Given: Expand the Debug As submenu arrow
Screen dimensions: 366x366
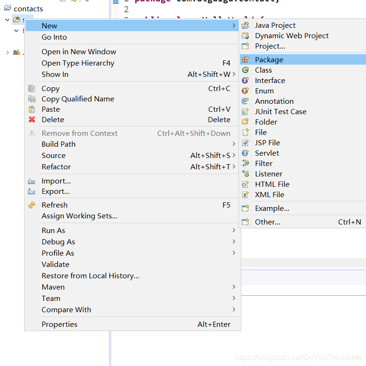Looking at the screenshot, I should (234, 241).
